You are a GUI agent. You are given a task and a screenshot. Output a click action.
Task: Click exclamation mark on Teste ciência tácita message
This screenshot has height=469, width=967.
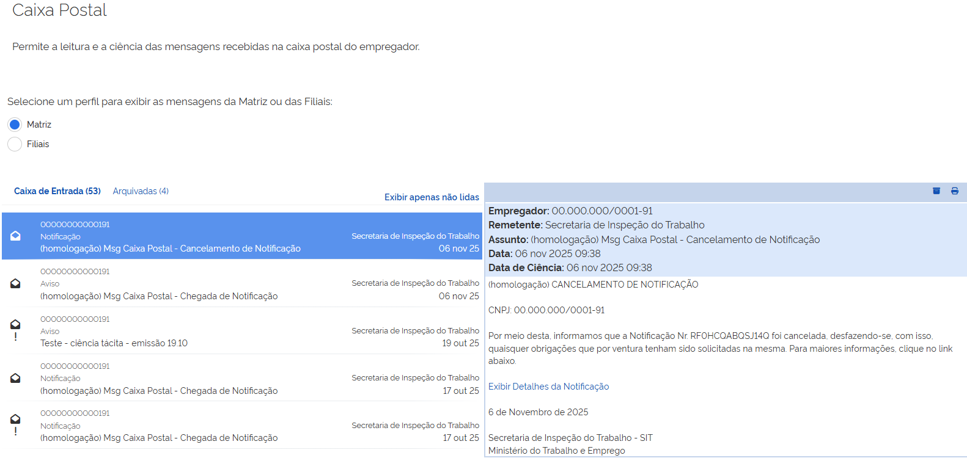[16, 336]
